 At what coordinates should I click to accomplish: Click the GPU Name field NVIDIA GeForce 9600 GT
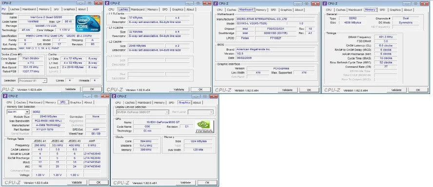coord(163,122)
